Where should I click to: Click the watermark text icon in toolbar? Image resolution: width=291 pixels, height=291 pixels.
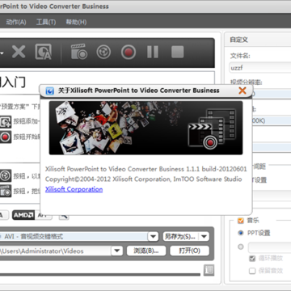click(44, 52)
